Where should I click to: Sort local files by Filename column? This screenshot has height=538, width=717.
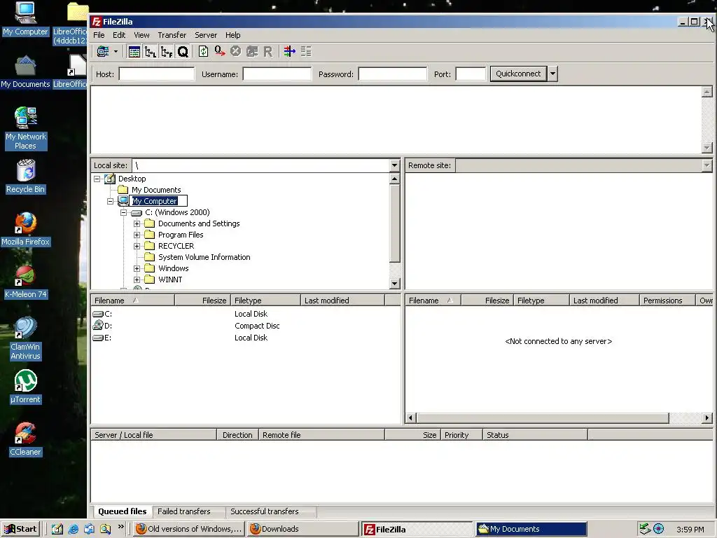click(x=132, y=301)
